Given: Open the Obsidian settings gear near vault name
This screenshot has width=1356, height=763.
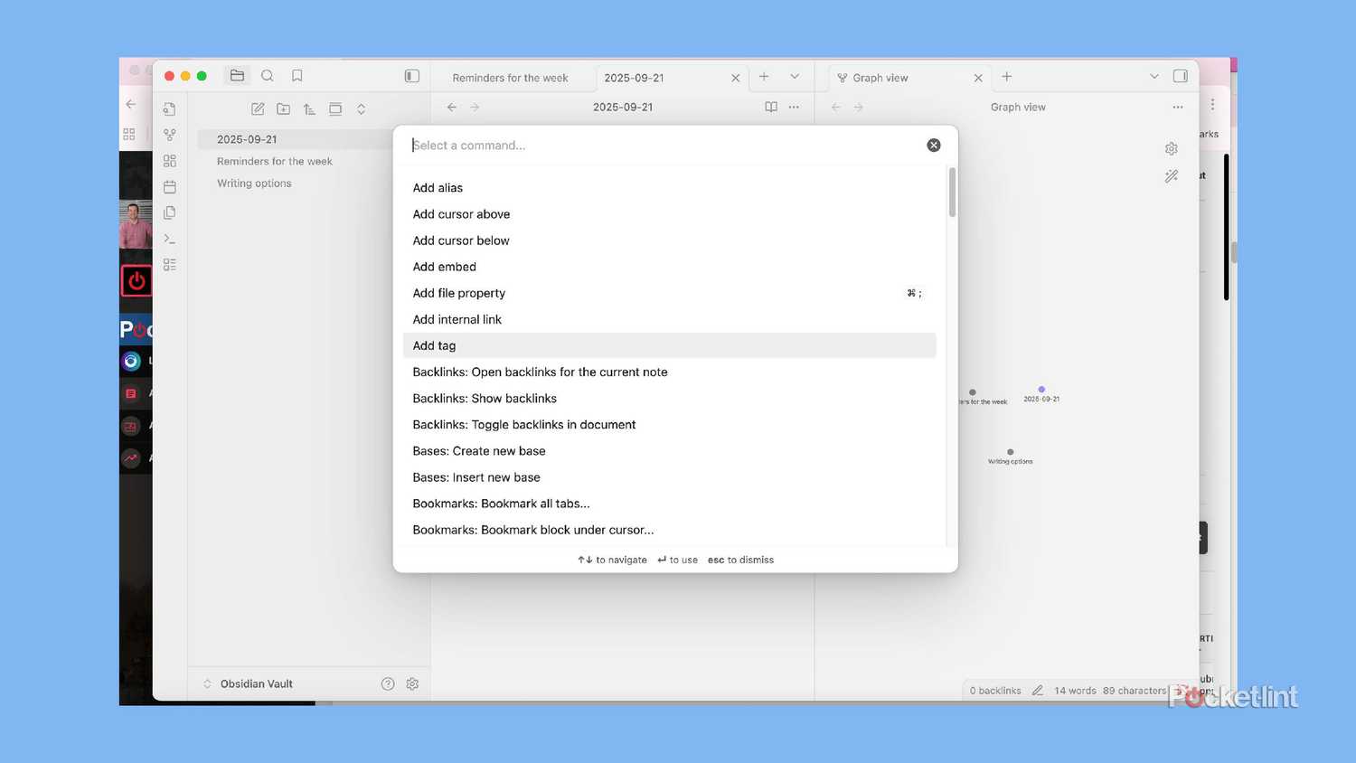Looking at the screenshot, I should pyautogui.click(x=412, y=684).
